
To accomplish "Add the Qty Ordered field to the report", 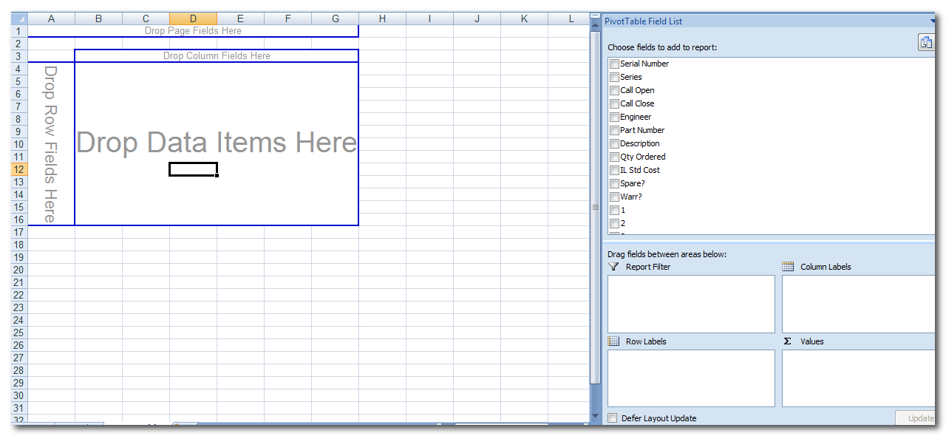I will pyautogui.click(x=614, y=157).
